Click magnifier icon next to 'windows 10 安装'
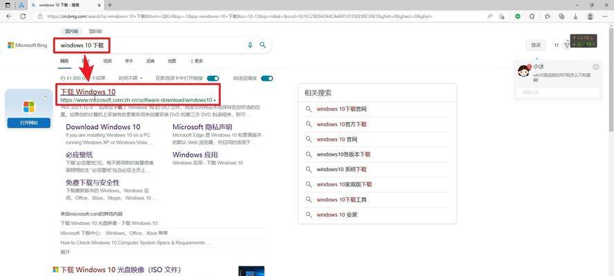Viewport: 614px width, 276px height. [309, 215]
